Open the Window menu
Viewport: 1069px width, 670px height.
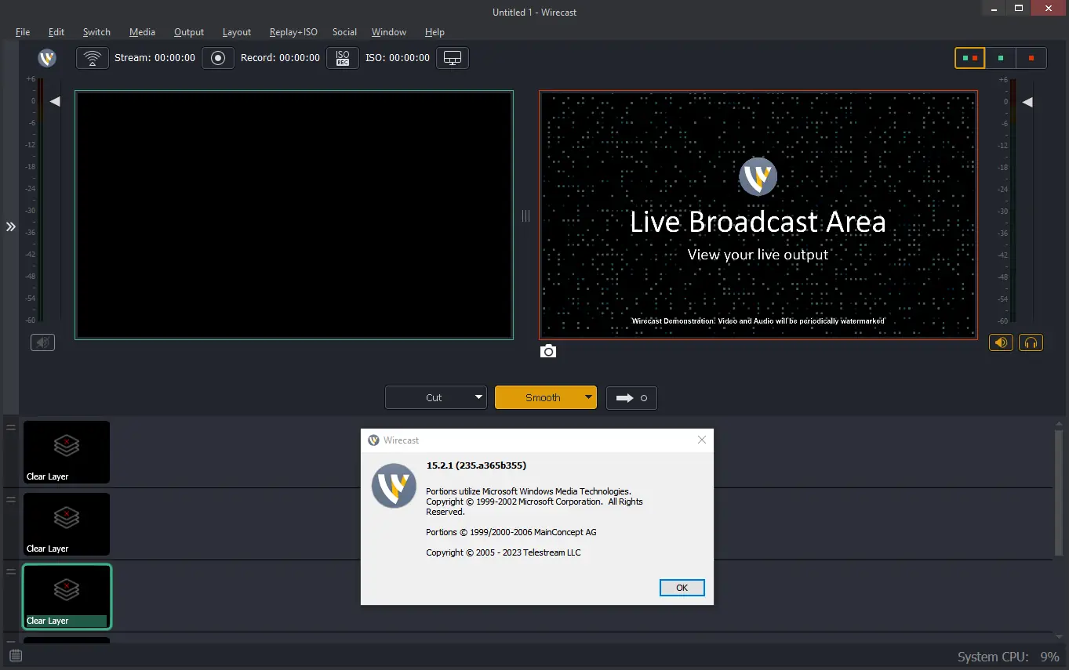(389, 32)
